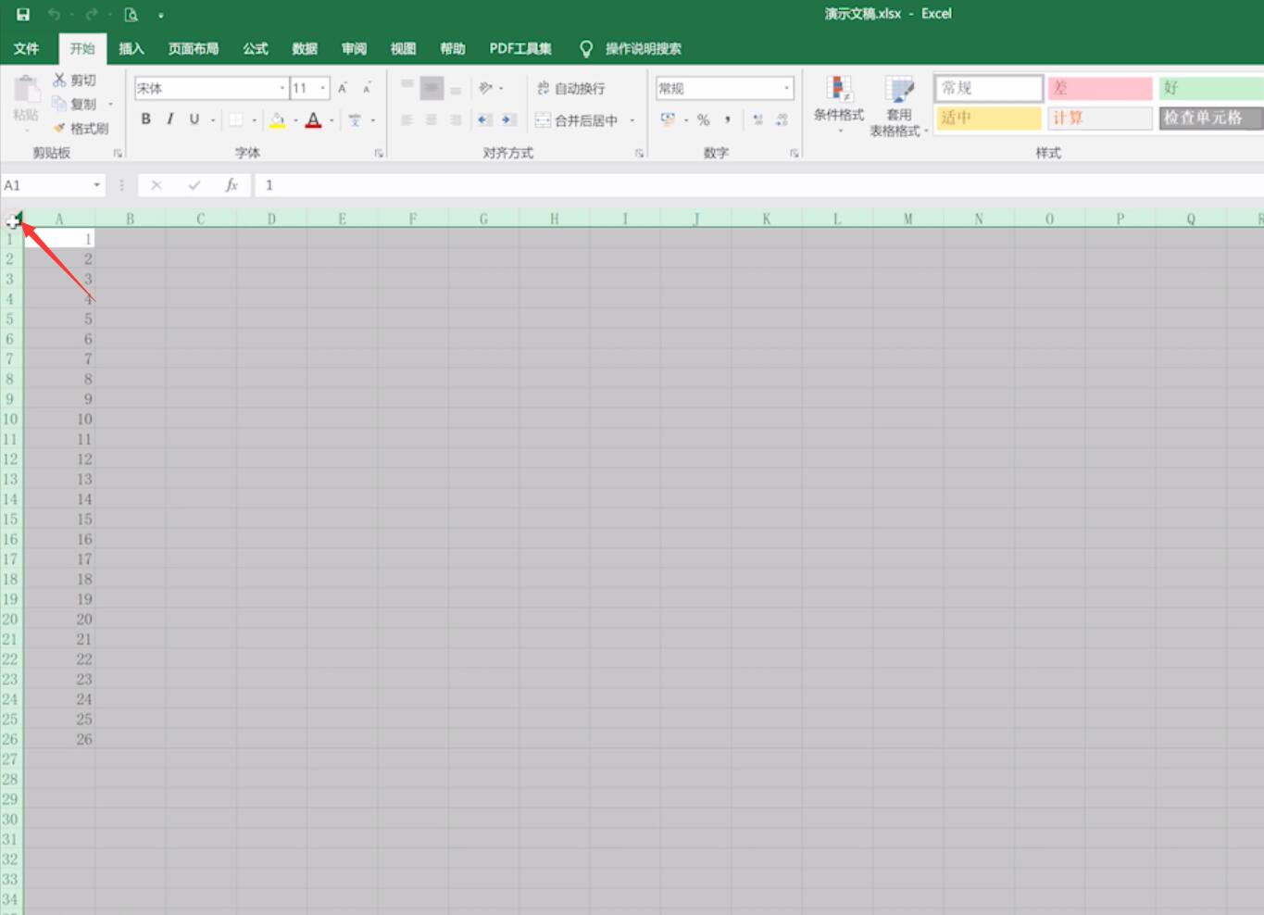Apply percent style format
Screen dimensions: 1264x915
704,119
